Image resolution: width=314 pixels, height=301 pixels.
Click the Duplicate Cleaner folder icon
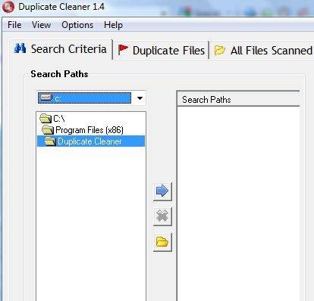coord(50,141)
